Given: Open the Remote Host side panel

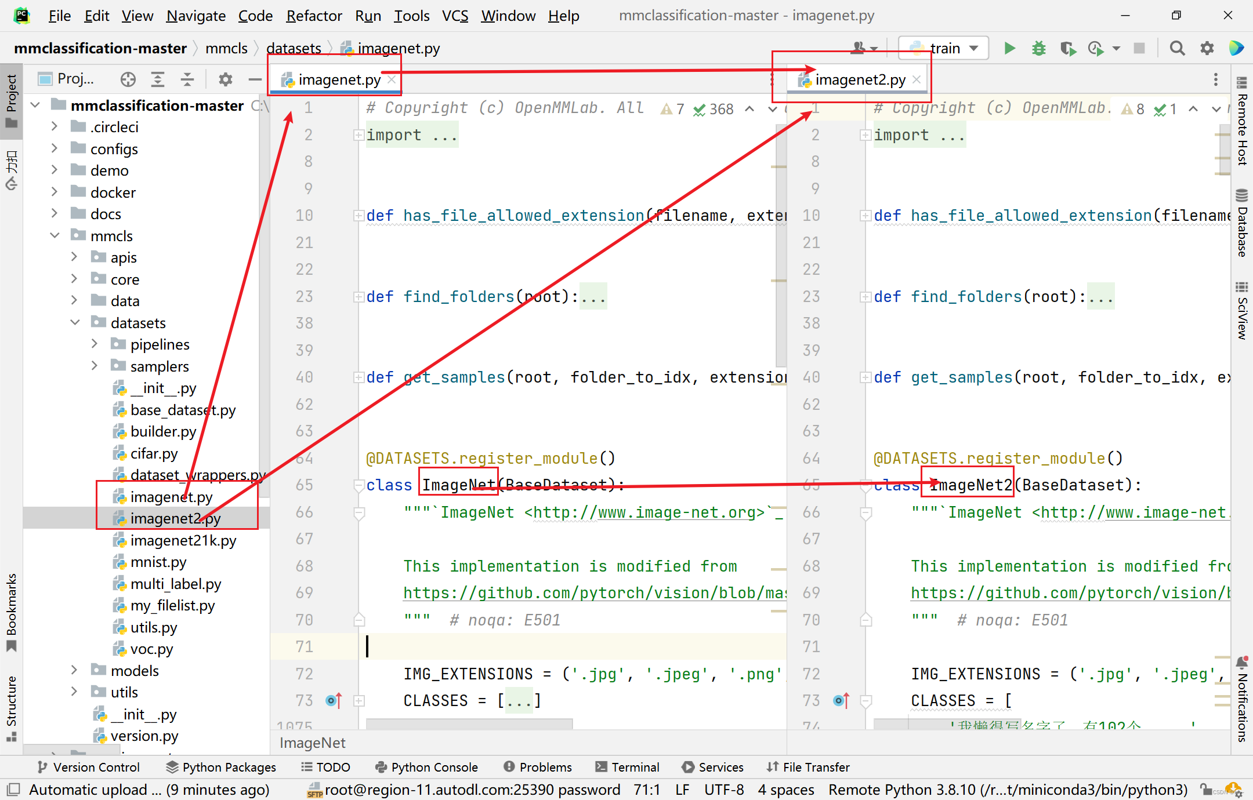Looking at the screenshot, I should [1241, 121].
